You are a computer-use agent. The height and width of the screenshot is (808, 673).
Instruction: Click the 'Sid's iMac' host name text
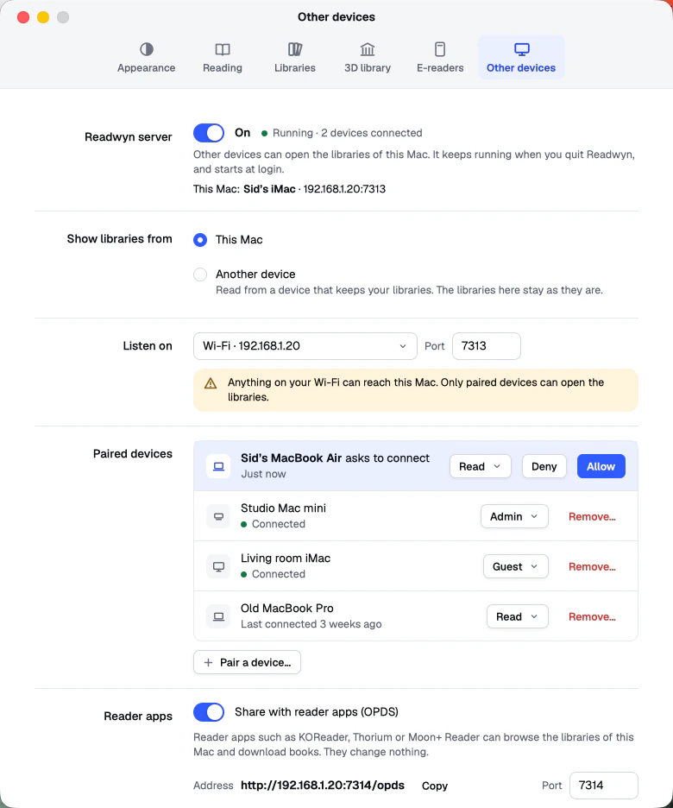pos(269,189)
